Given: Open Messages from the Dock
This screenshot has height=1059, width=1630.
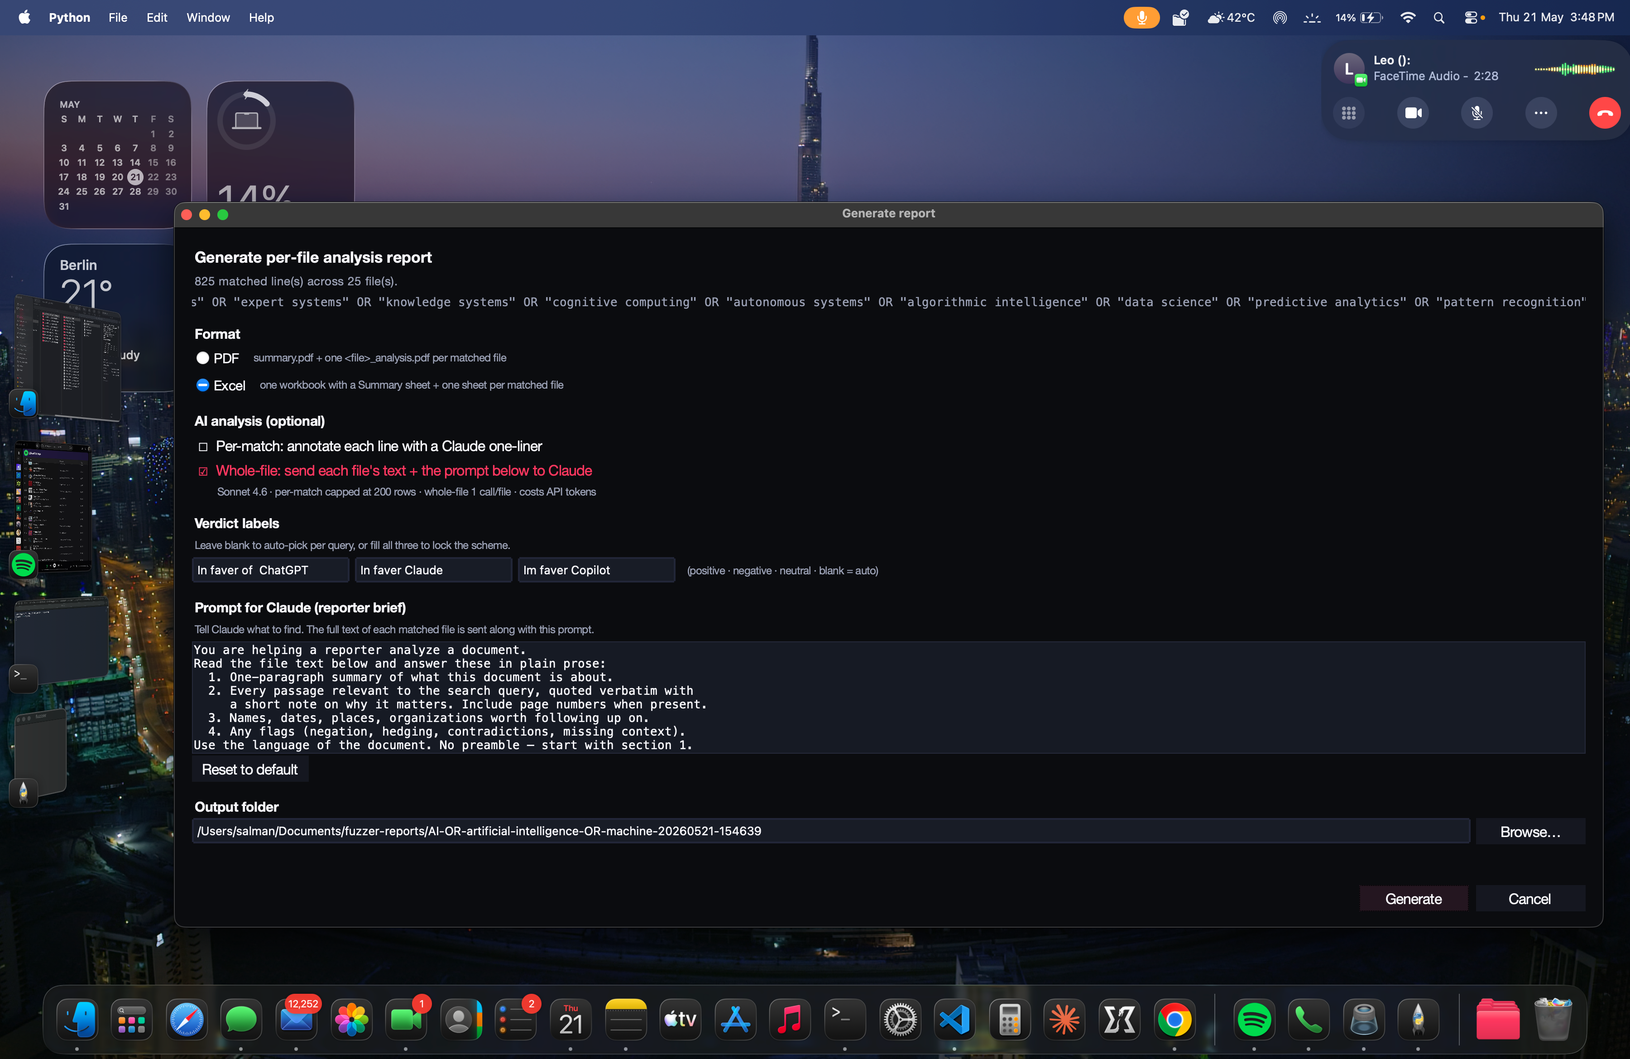Looking at the screenshot, I should pyautogui.click(x=241, y=1019).
